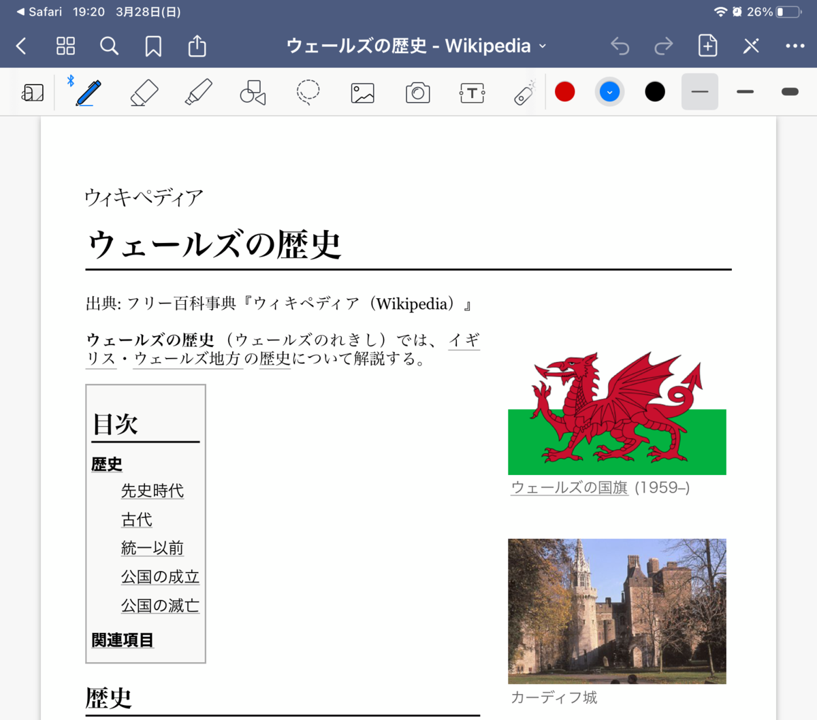817x720 pixels.
Task: Tap the 目次 heading
Action: pyautogui.click(x=115, y=424)
